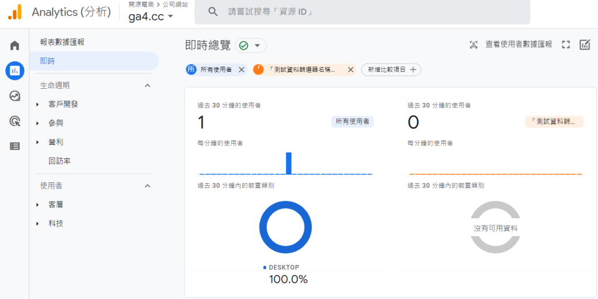Expand the 營利 tree item
The image size is (598, 299).
[37, 142]
